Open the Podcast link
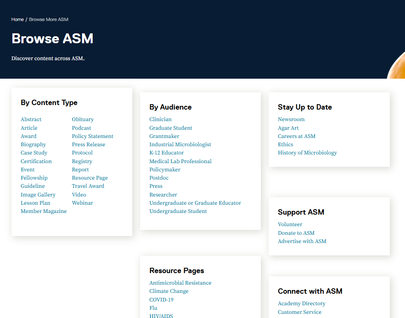 (81, 128)
